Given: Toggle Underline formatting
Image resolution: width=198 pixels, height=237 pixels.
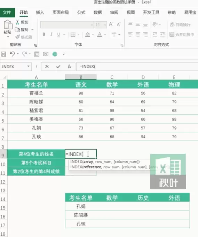Looking at the screenshot, I should point(58,35).
